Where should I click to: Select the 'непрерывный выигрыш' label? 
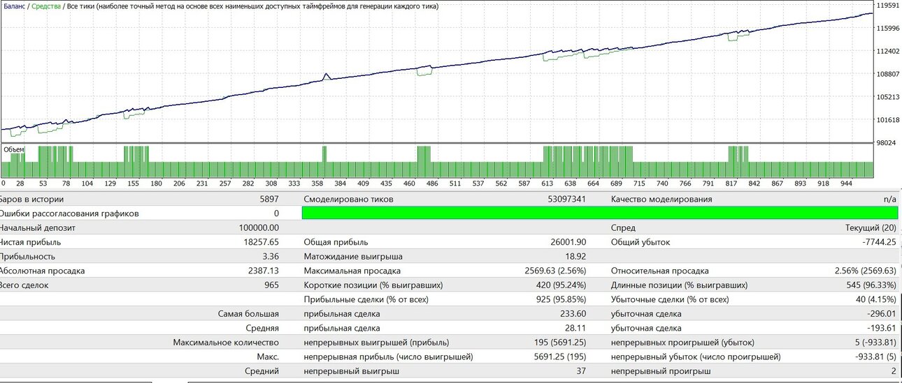coord(352,371)
